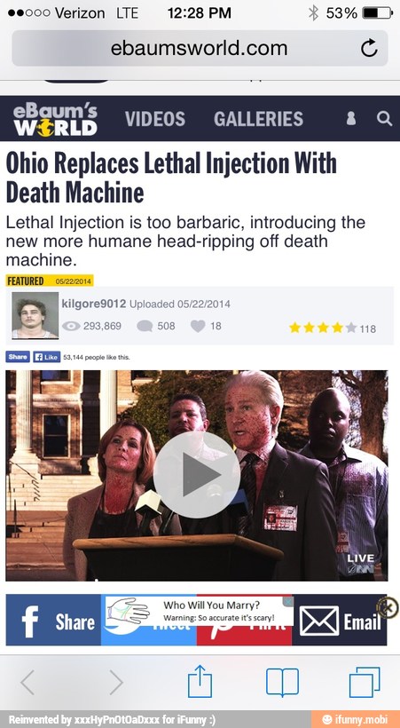This screenshot has width=400, height=728.
Task: Click the heart favorites icon
Action: coord(198,327)
